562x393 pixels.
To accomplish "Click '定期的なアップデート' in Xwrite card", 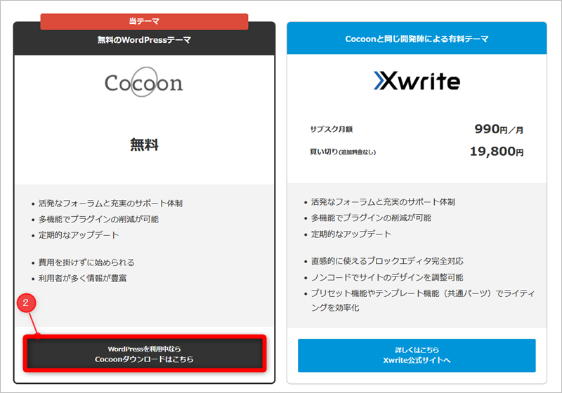I will [351, 234].
